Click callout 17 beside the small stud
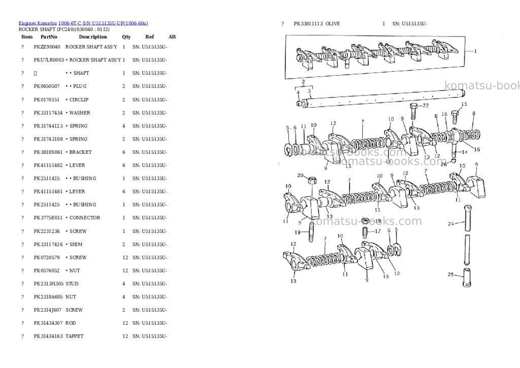The width and height of the screenshot is (520, 368). [x=378, y=231]
